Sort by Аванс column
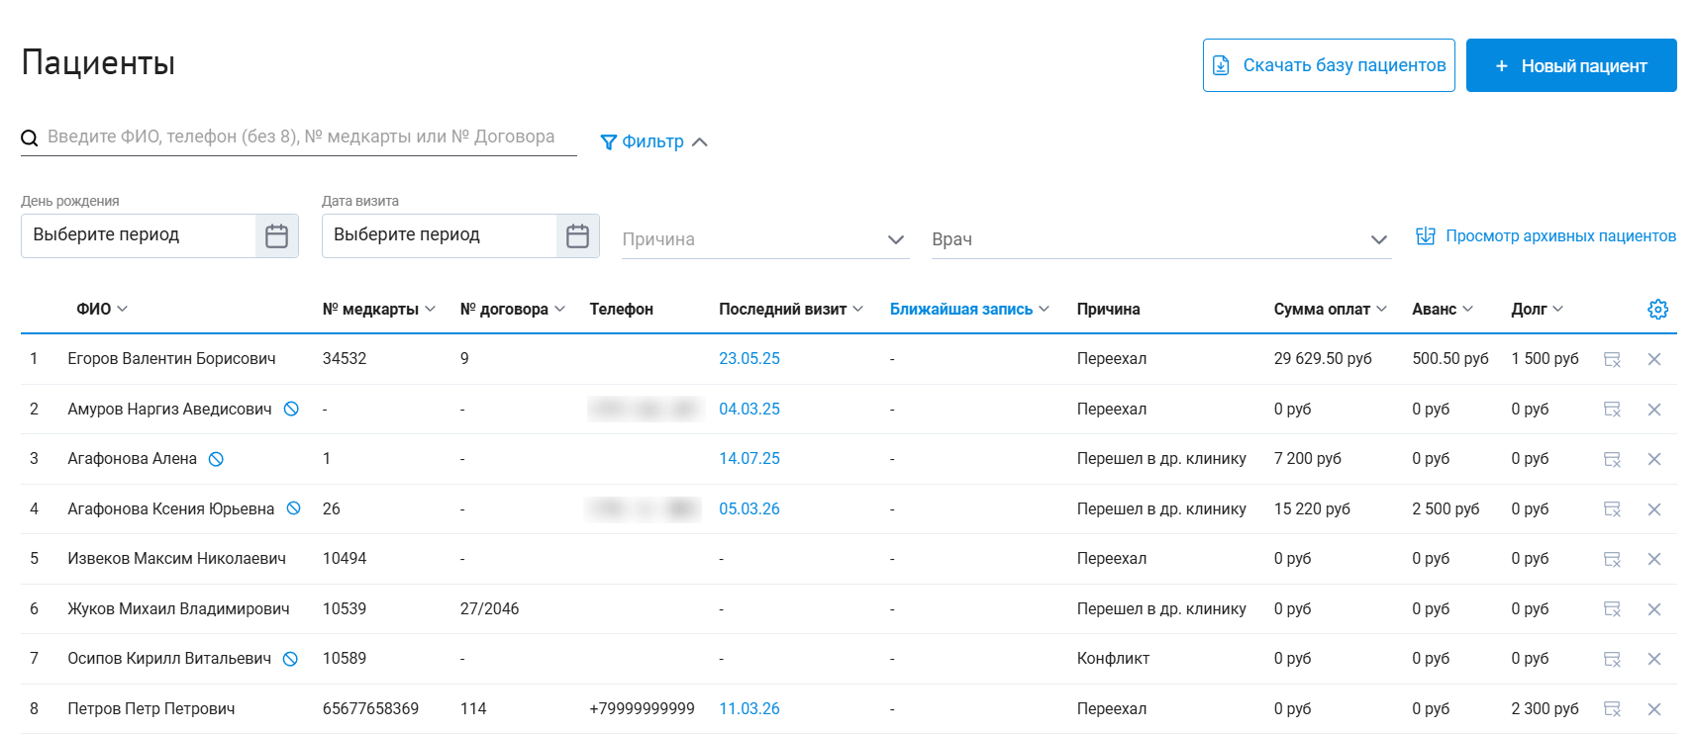Viewport: 1697px width, 734px height. 1443,309
